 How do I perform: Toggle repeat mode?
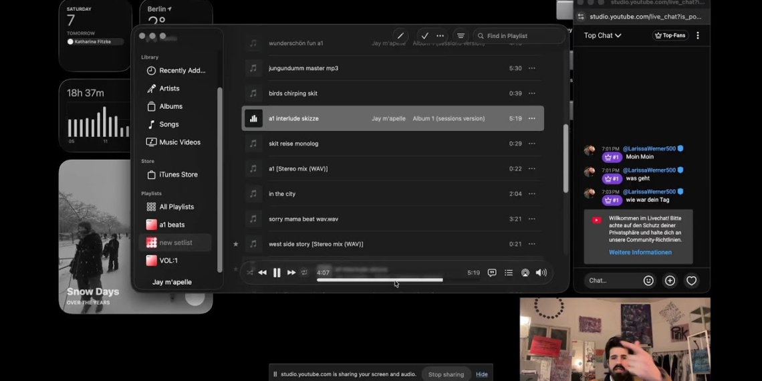pos(304,273)
